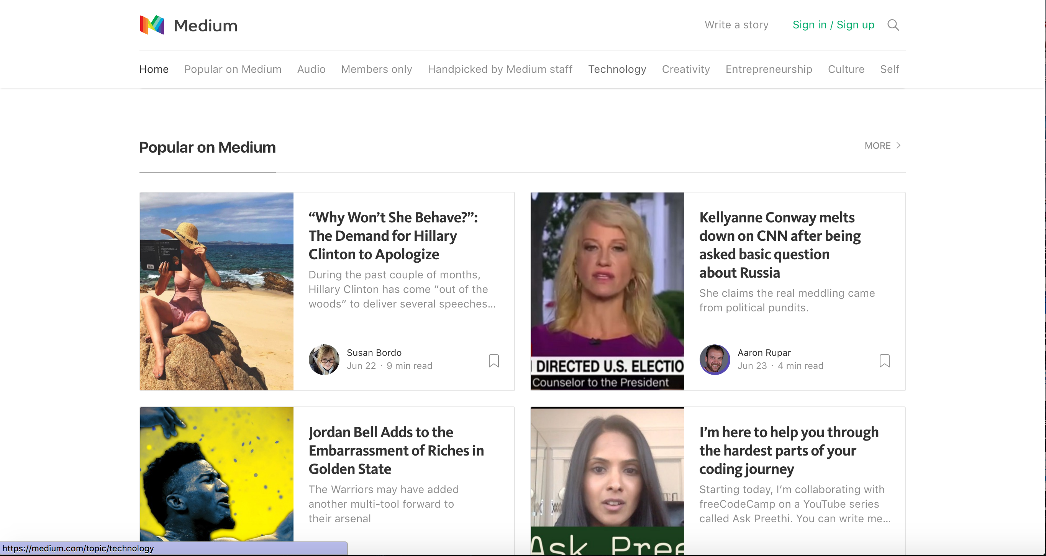Open the Popular on Medium heading

207,147
